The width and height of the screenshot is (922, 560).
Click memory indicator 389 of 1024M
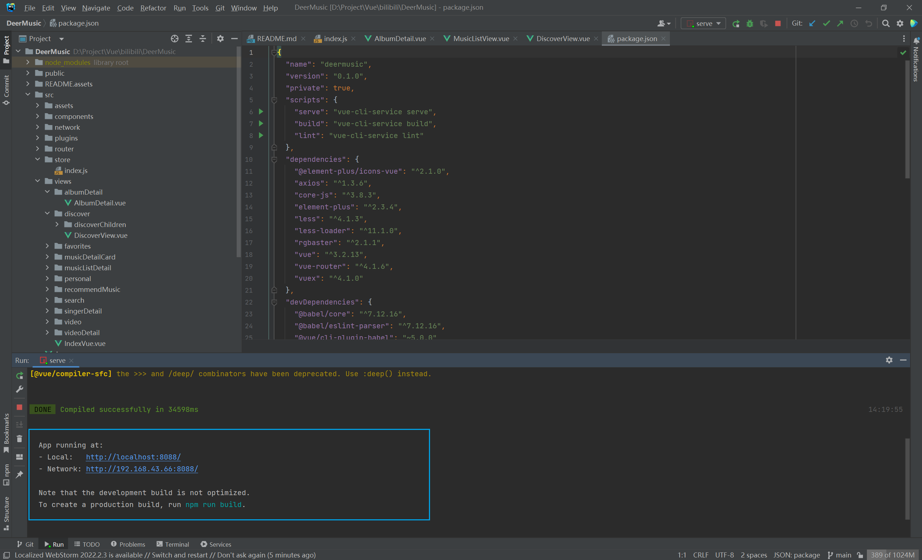[893, 555]
